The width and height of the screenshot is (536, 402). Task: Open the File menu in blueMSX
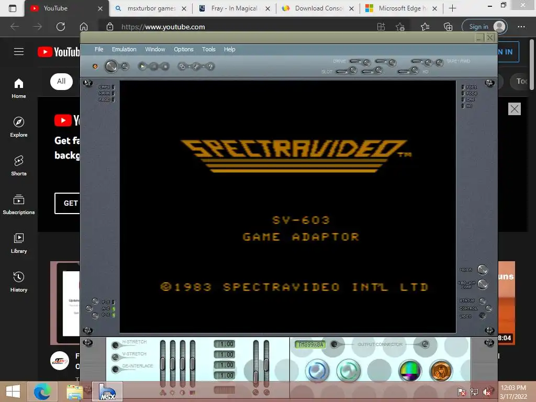click(x=99, y=49)
